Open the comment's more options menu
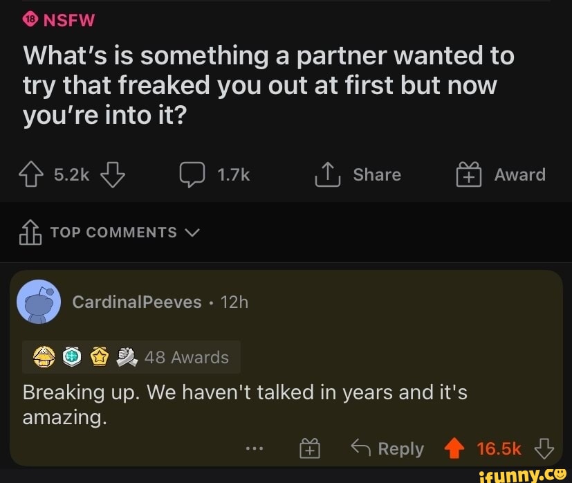Screen dimensions: 572x483 click(x=254, y=448)
